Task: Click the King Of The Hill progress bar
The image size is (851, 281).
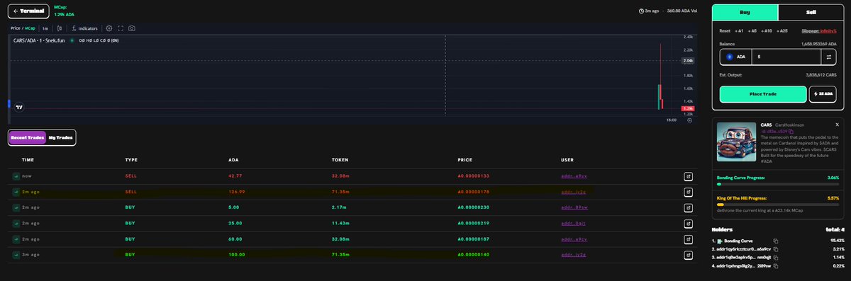Action: [778, 205]
